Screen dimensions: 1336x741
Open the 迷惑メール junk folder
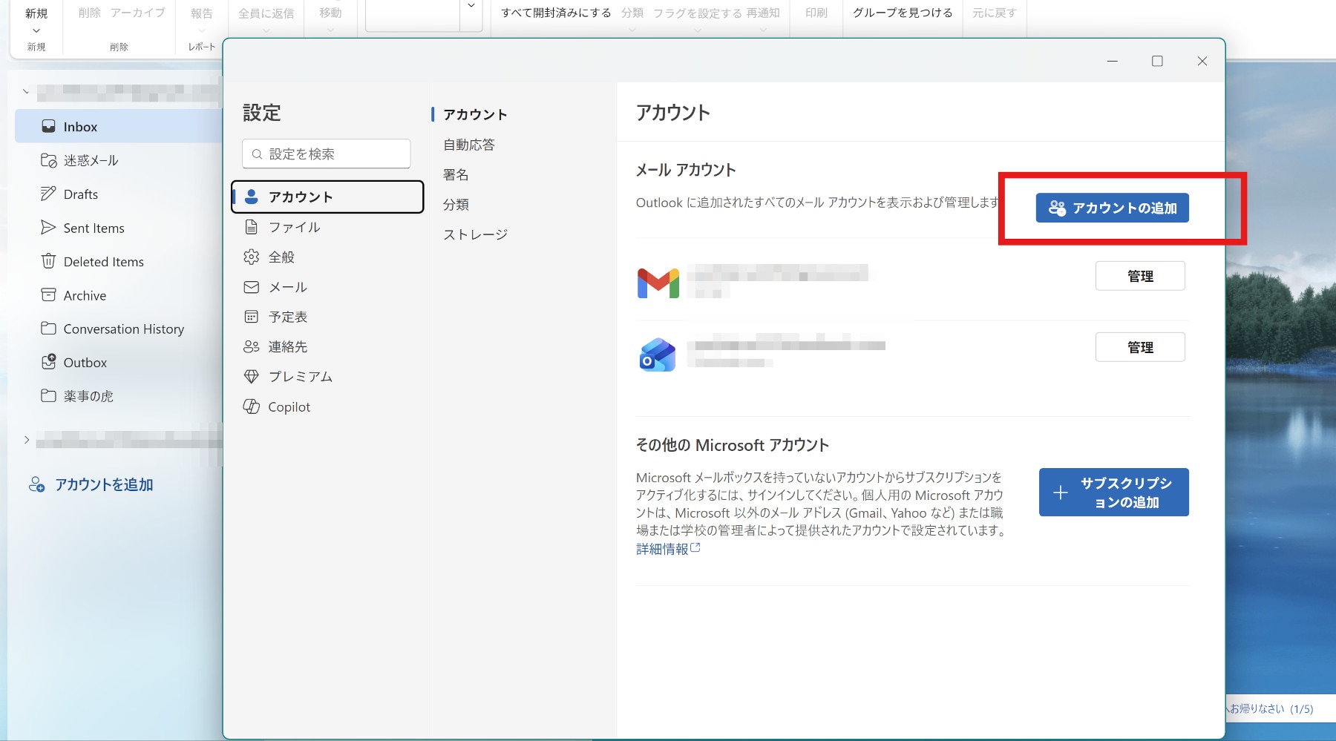coord(91,160)
